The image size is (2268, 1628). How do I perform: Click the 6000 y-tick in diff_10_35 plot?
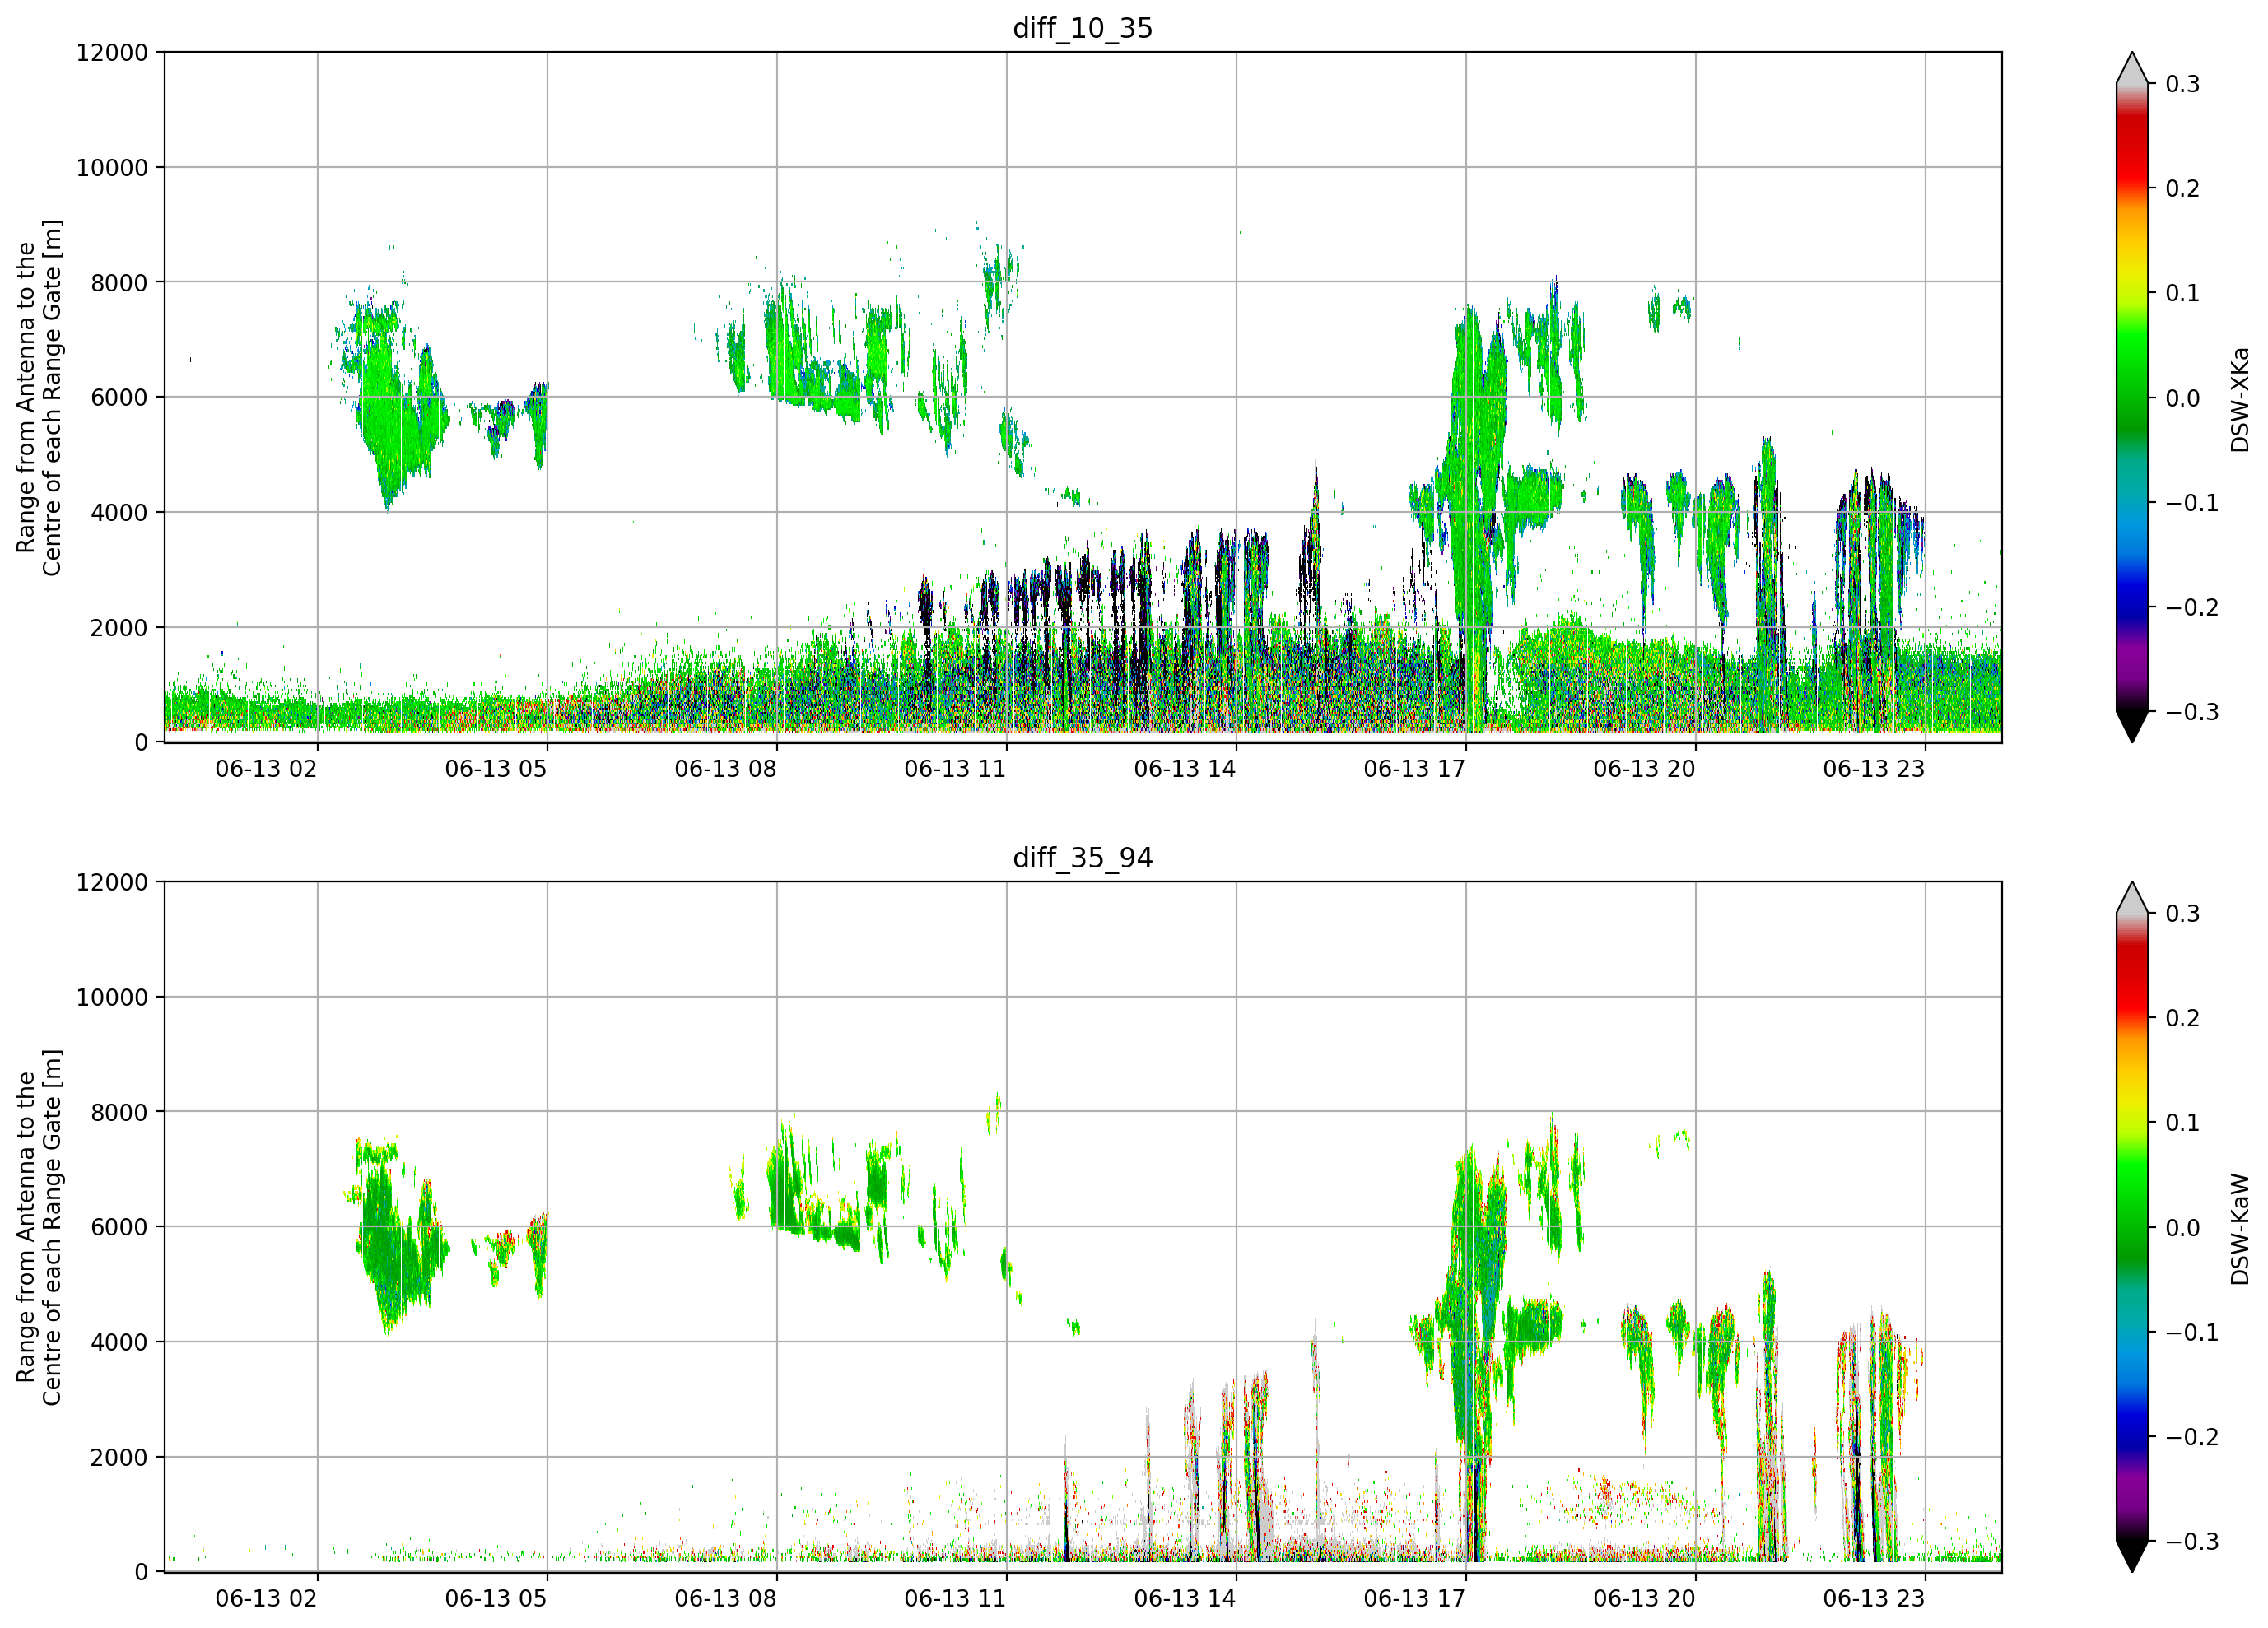[119, 398]
